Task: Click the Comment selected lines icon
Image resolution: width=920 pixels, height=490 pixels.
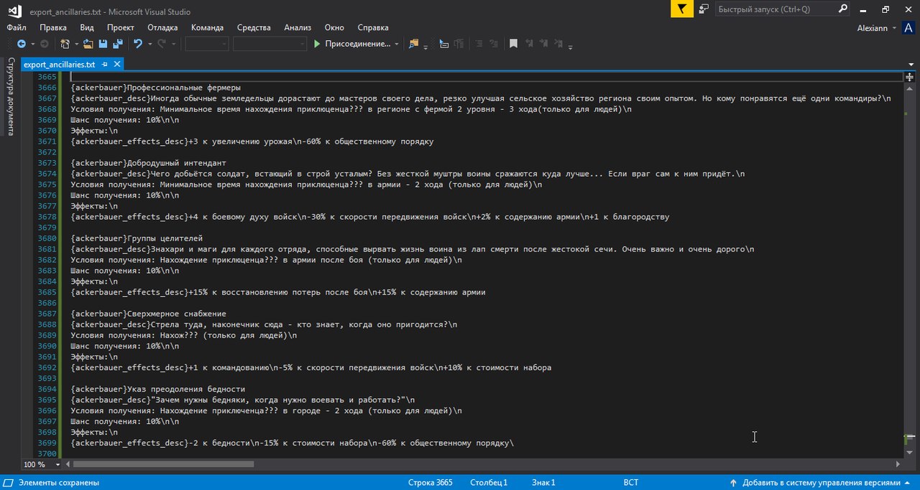Action: [479, 44]
